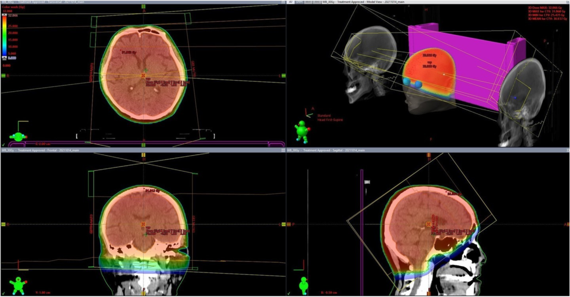Screen dimensions: 570x297
Task: Click the left R plane handle in Frontal view
Action: click(x=3, y=224)
